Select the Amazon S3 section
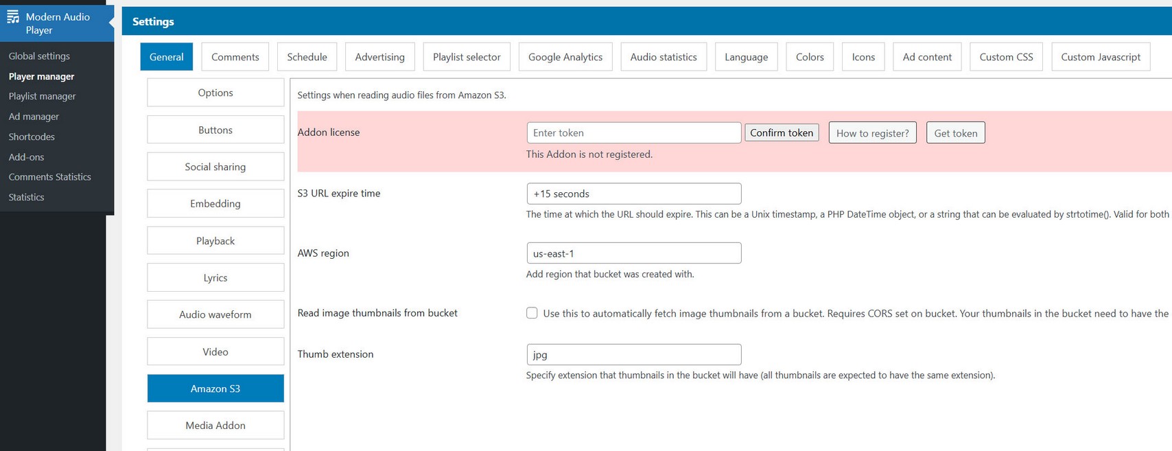This screenshot has height=451, width=1172. click(215, 389)
